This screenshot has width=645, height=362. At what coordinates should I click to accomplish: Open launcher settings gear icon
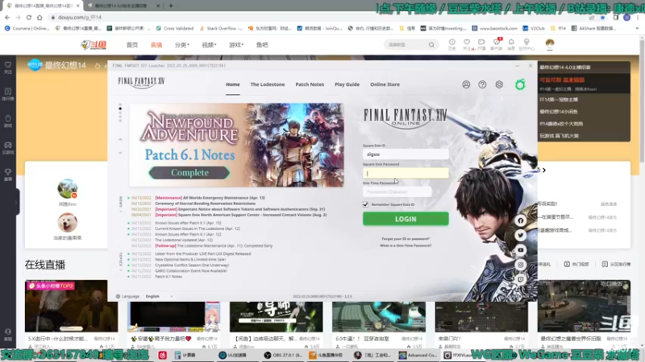coord(499,84)
